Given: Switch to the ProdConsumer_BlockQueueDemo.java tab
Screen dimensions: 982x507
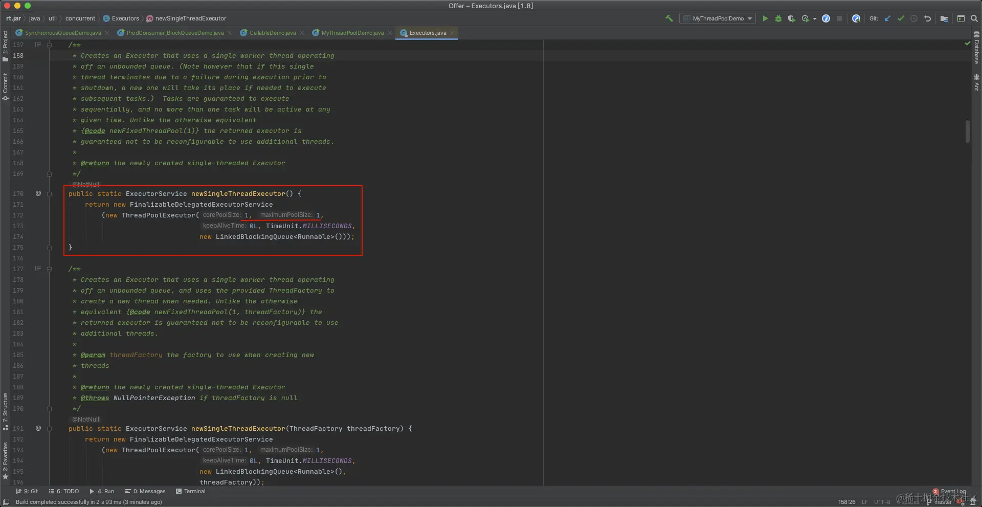Looking at the screenshot, I should [x=175, y=33].
